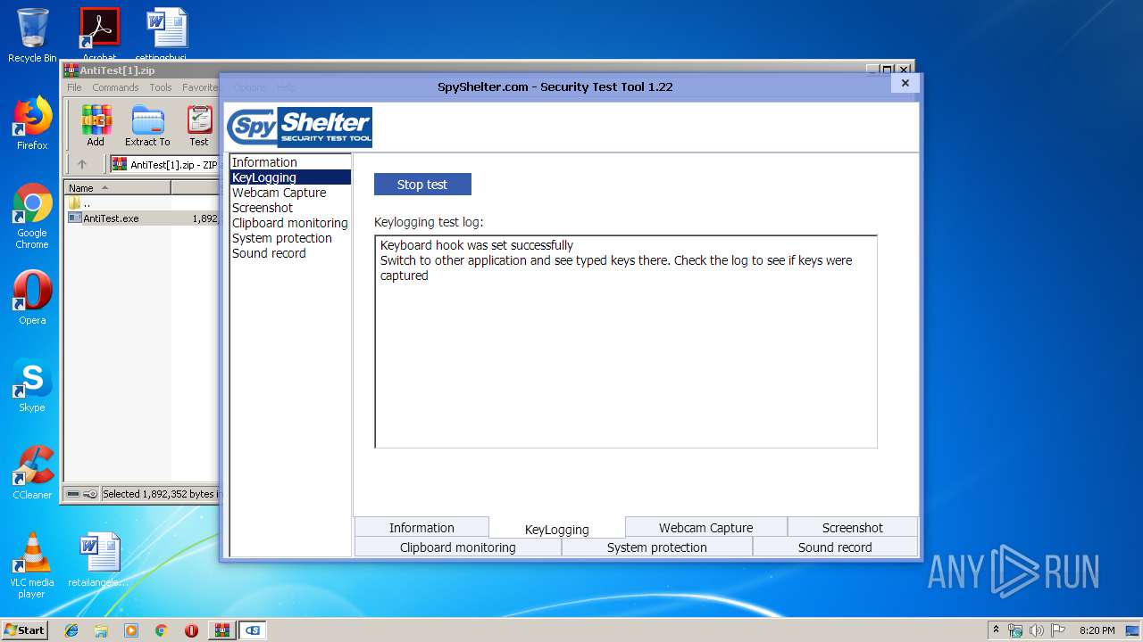Switch to the Sound record bottom tab

coord(835,547)
